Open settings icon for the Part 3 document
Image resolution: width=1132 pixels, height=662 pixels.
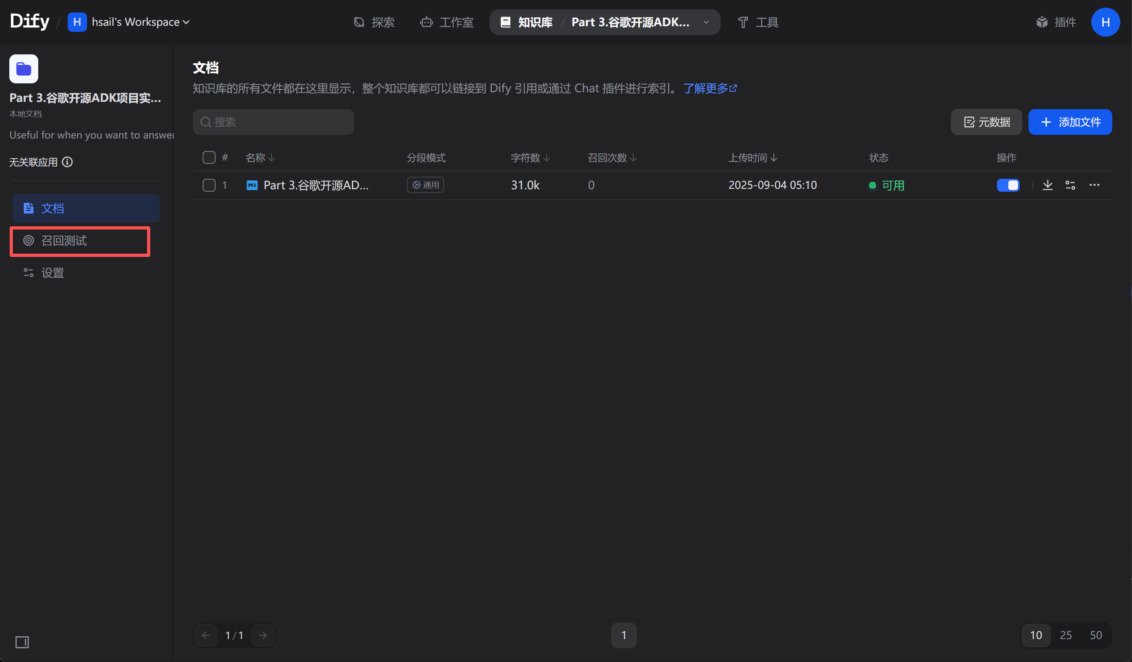[x=1070, y=185]
